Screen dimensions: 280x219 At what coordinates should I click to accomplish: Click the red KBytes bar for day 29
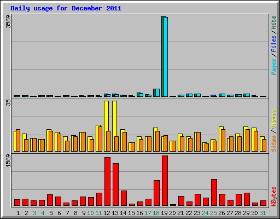point(247,199)
